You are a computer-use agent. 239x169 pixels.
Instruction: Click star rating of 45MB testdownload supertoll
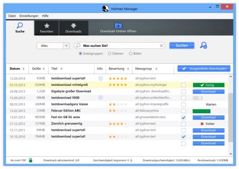(x=118, y=78)
